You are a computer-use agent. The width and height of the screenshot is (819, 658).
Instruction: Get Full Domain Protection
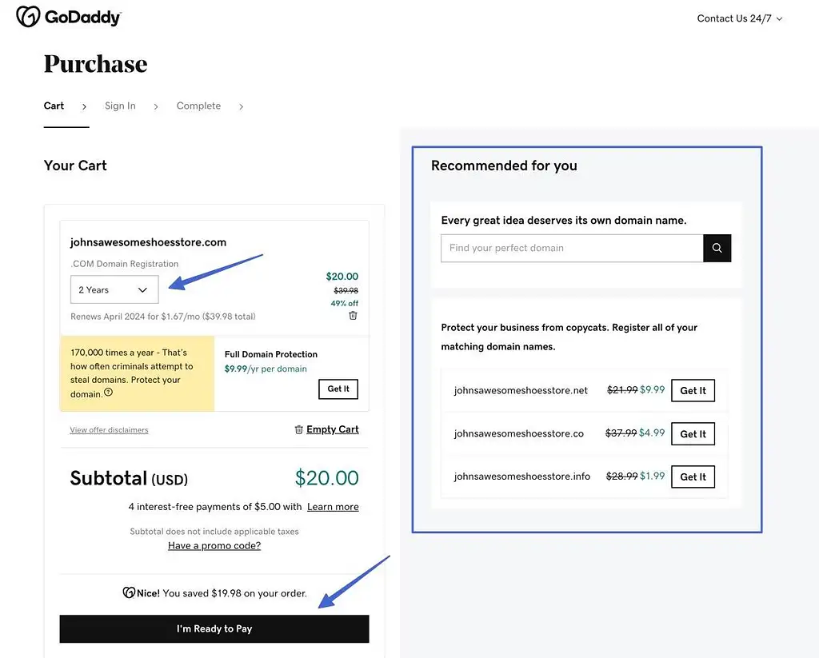click(338, 389)
